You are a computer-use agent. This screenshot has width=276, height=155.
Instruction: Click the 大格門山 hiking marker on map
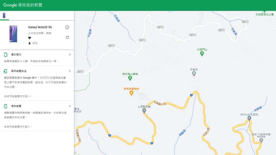[202, 54]
